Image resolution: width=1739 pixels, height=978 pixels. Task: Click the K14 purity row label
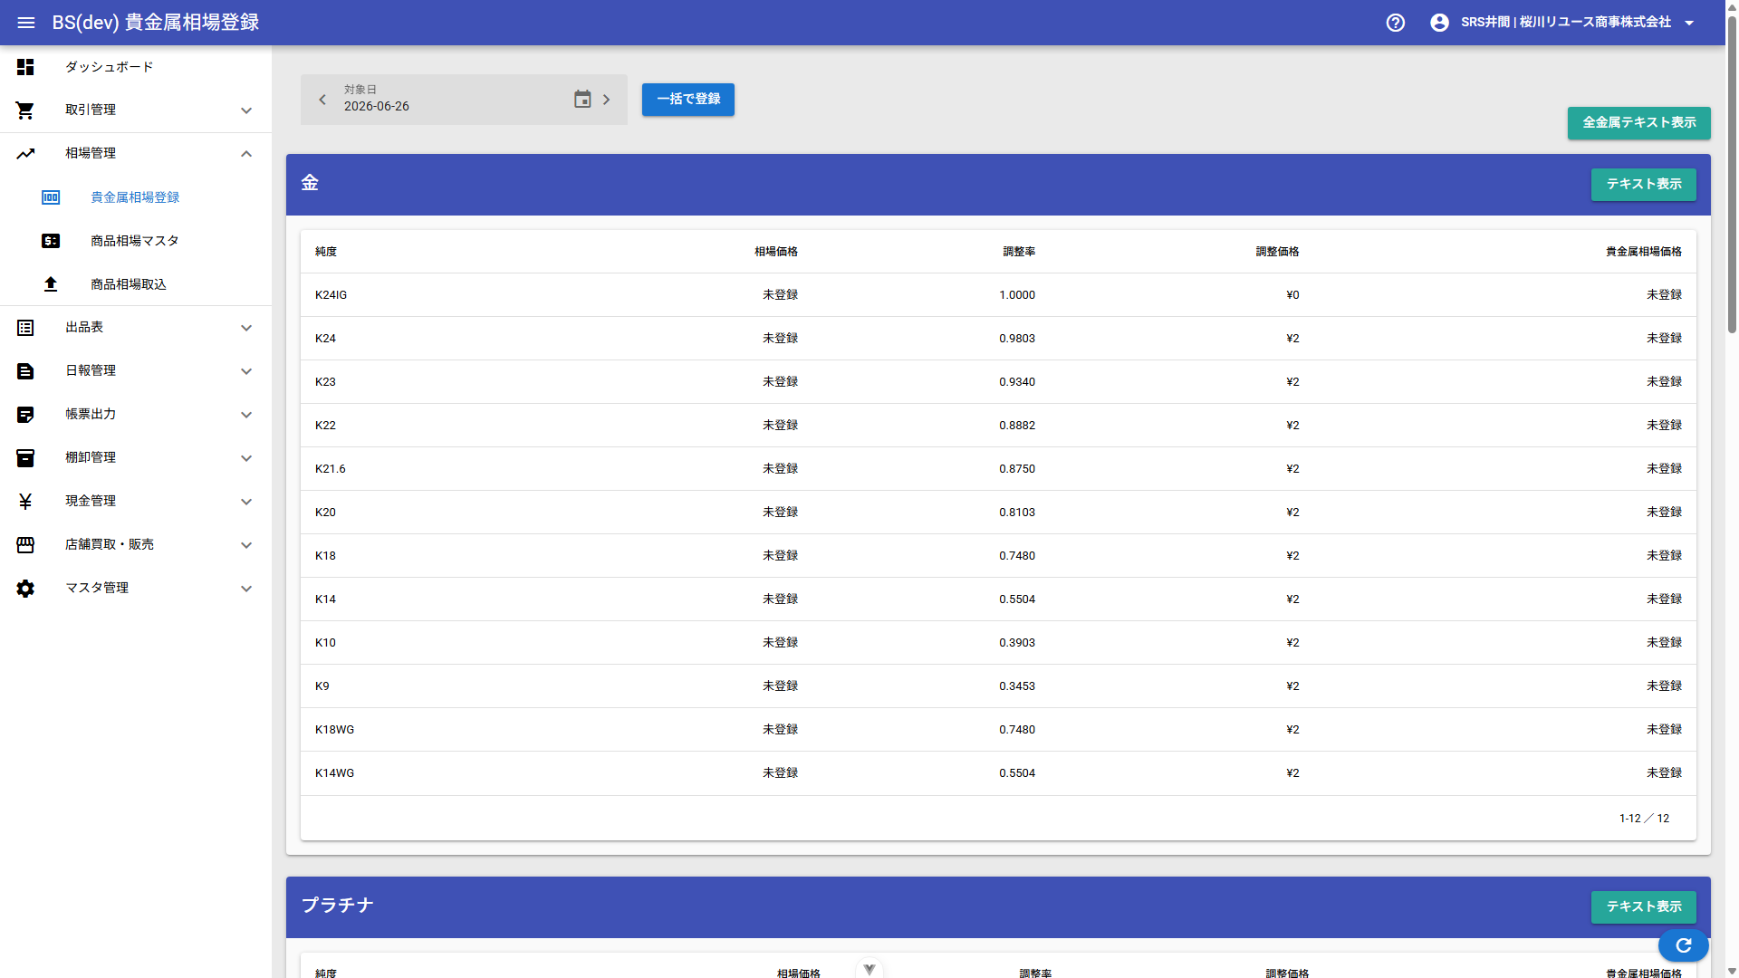click(325, 599)
